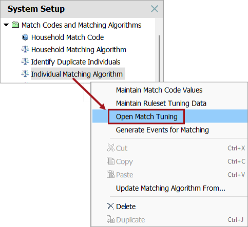This screenshot has width=248, height=227.
Task: Select Maintain Match Code Values
Action: pyautogui.click(x=159, y=90)
